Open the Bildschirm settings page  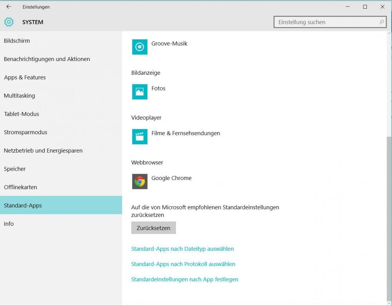click(17, 41)
